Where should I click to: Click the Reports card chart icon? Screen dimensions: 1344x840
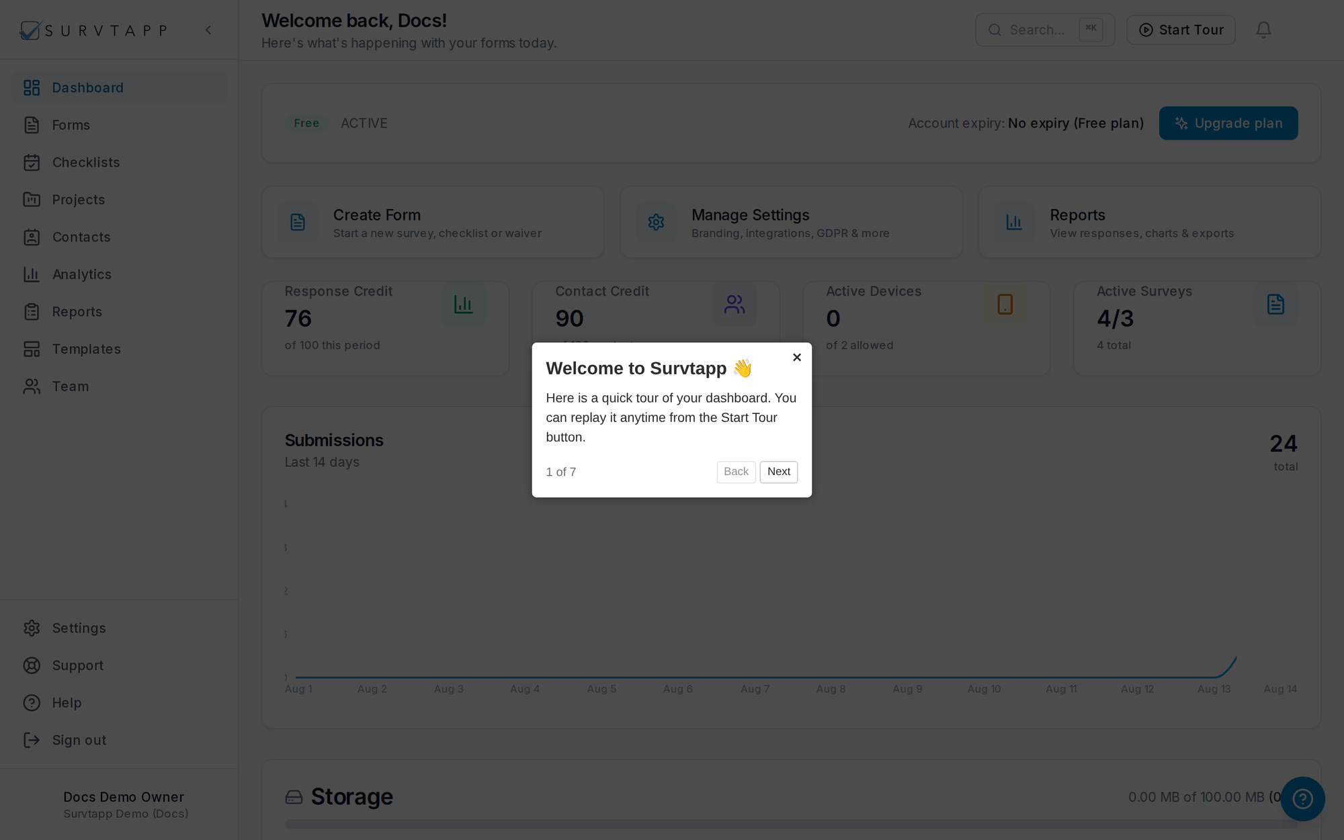coord(1014,222)
